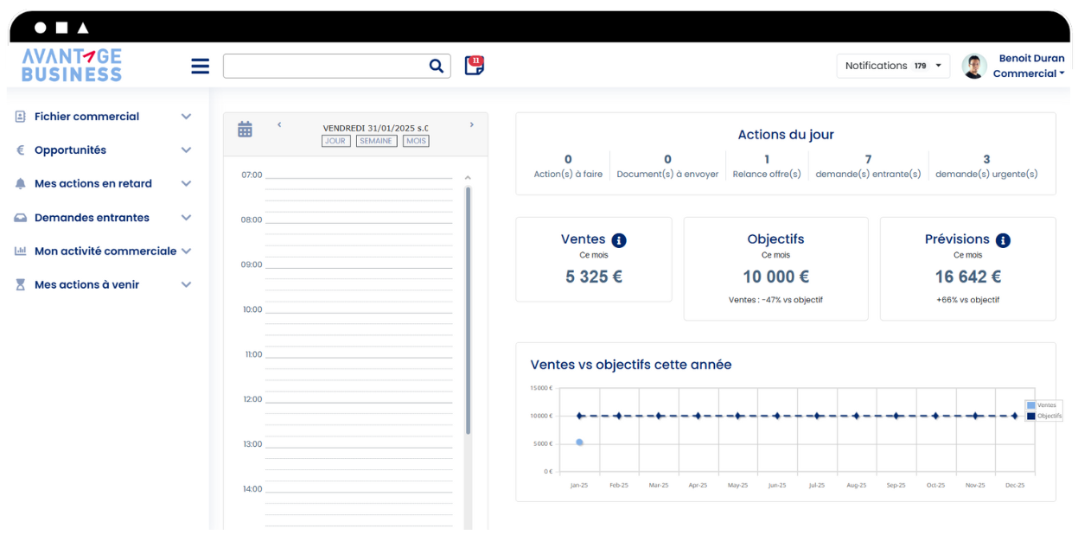
Task: Click the Prévisions info icon
Action: [1002, 239]
